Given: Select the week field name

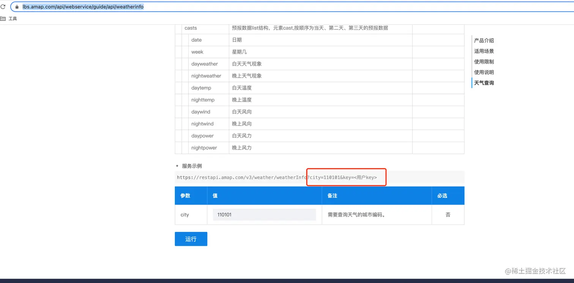Looking at the screenshot, I should [x=197, y=52].
